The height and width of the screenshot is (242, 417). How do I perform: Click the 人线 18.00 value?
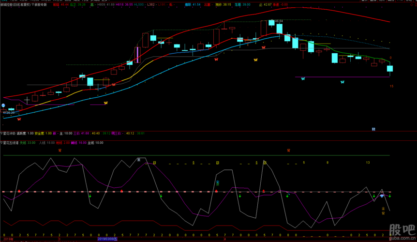pos(47,143)
